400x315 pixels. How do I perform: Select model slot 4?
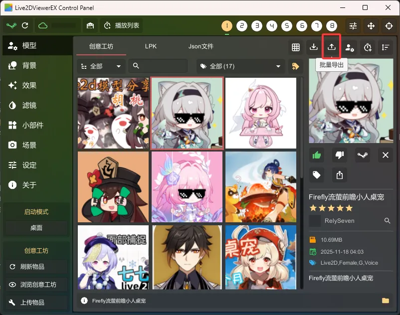coord(272,26)
